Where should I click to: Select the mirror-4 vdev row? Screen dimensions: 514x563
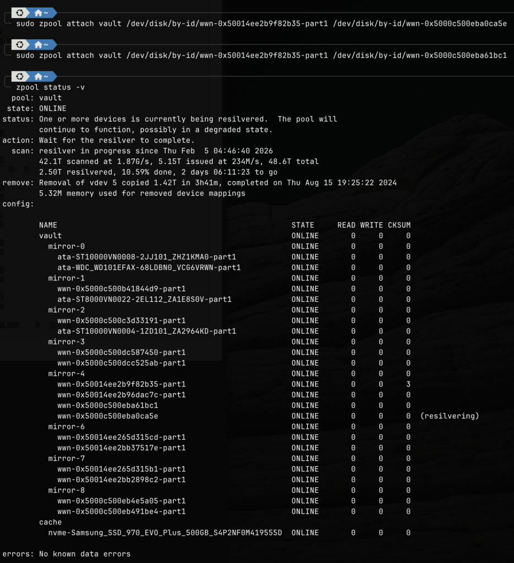pyautogui.click(x=66, y=373)
